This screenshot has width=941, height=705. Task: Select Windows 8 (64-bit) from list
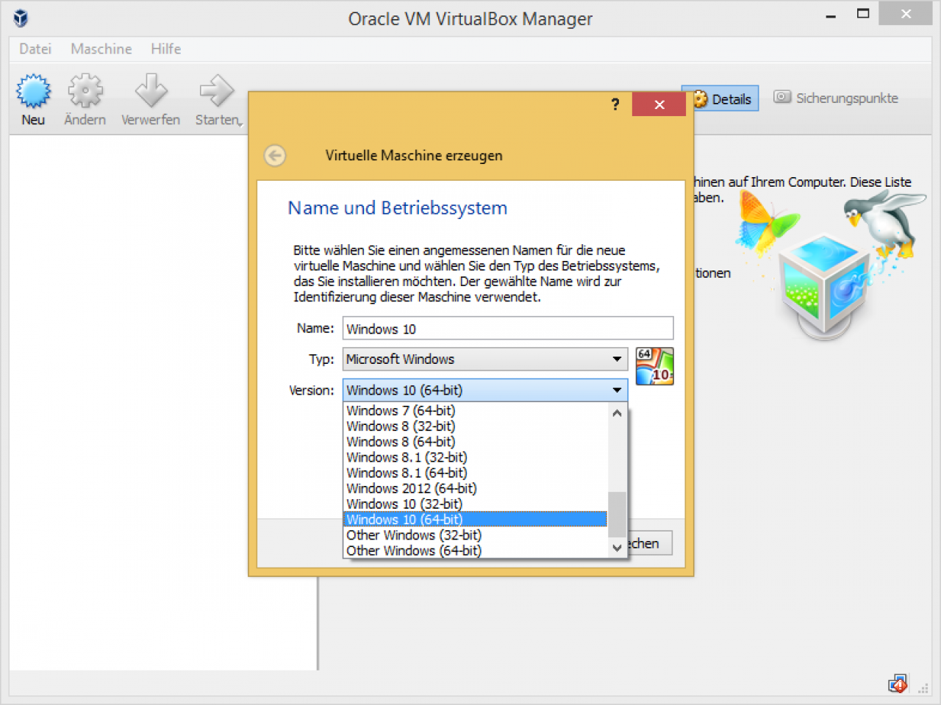(476, 442)
